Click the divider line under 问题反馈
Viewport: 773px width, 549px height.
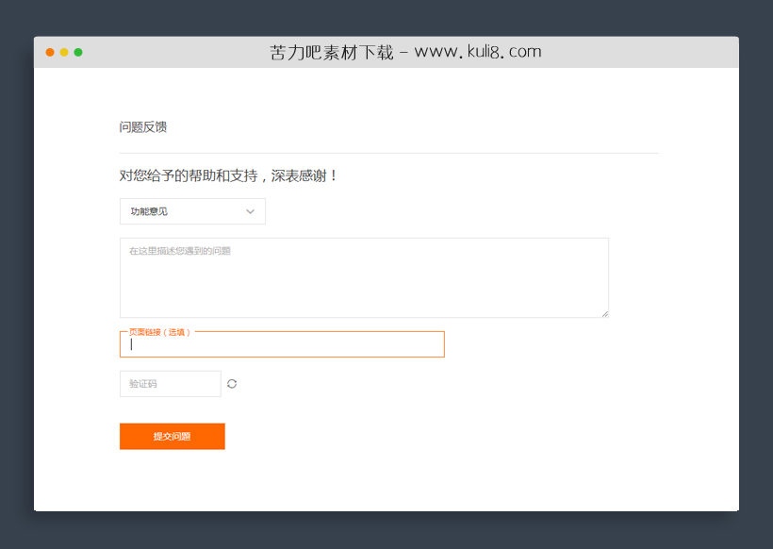pyautogui.click(x=388, y=151)
